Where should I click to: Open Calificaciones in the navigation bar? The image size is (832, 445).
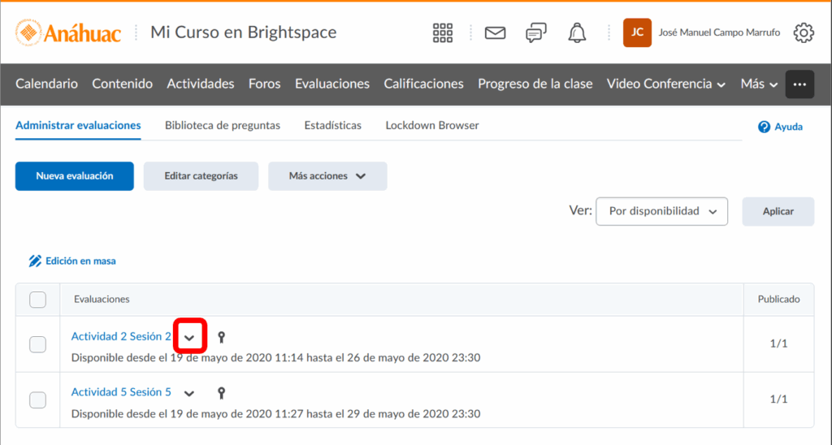click(x=423, y=84)
